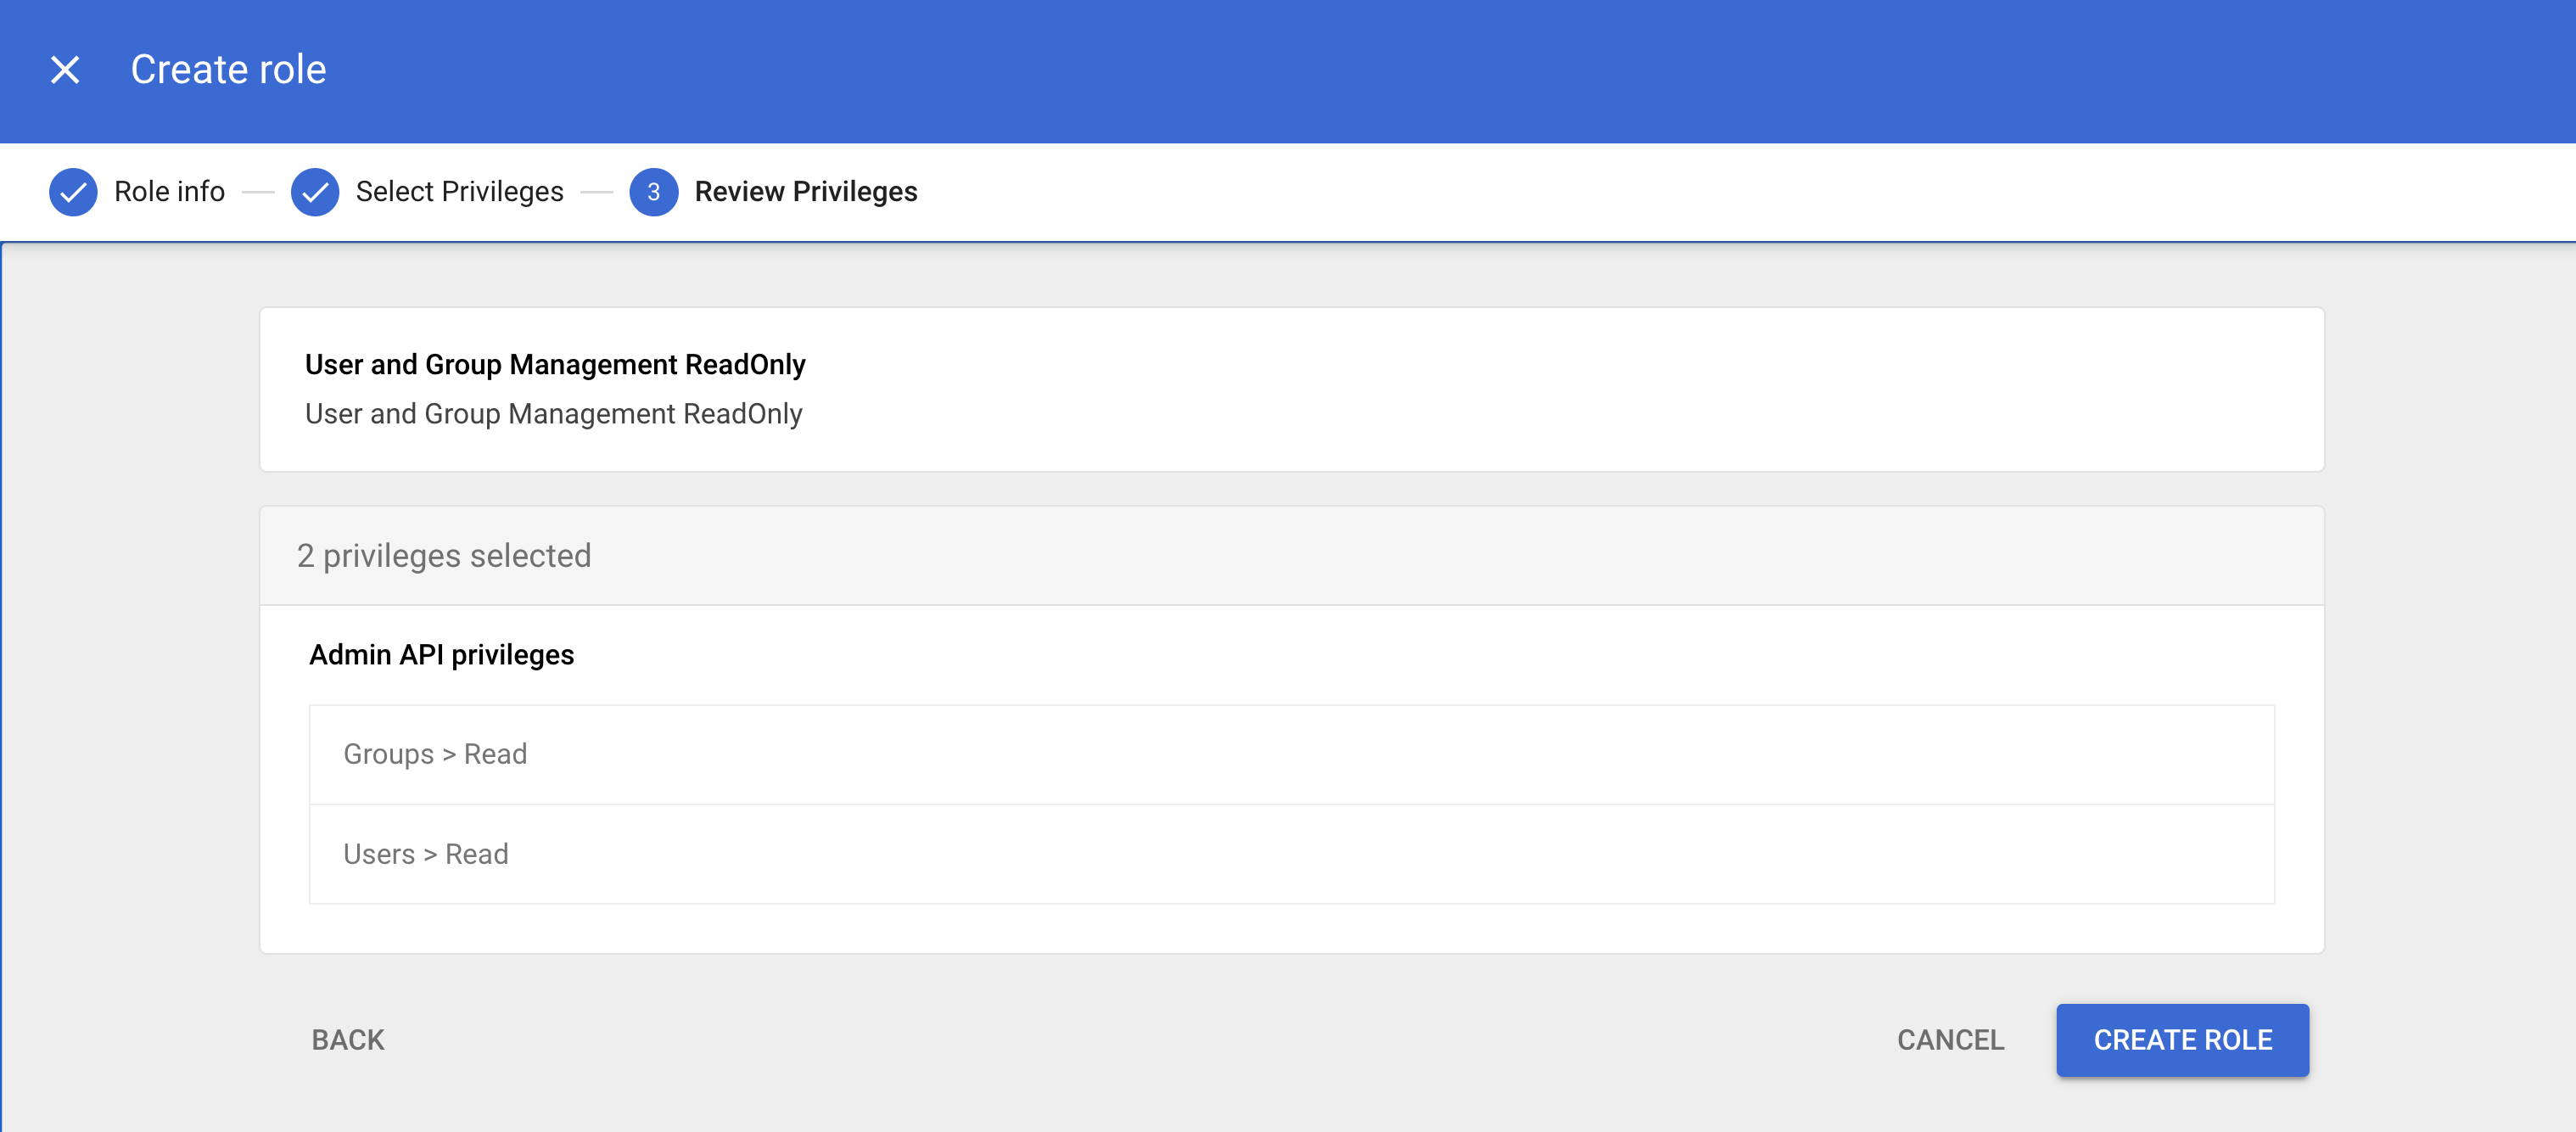Select the Review Privileges step label
2576x1132 pixels.
[805, 192]
